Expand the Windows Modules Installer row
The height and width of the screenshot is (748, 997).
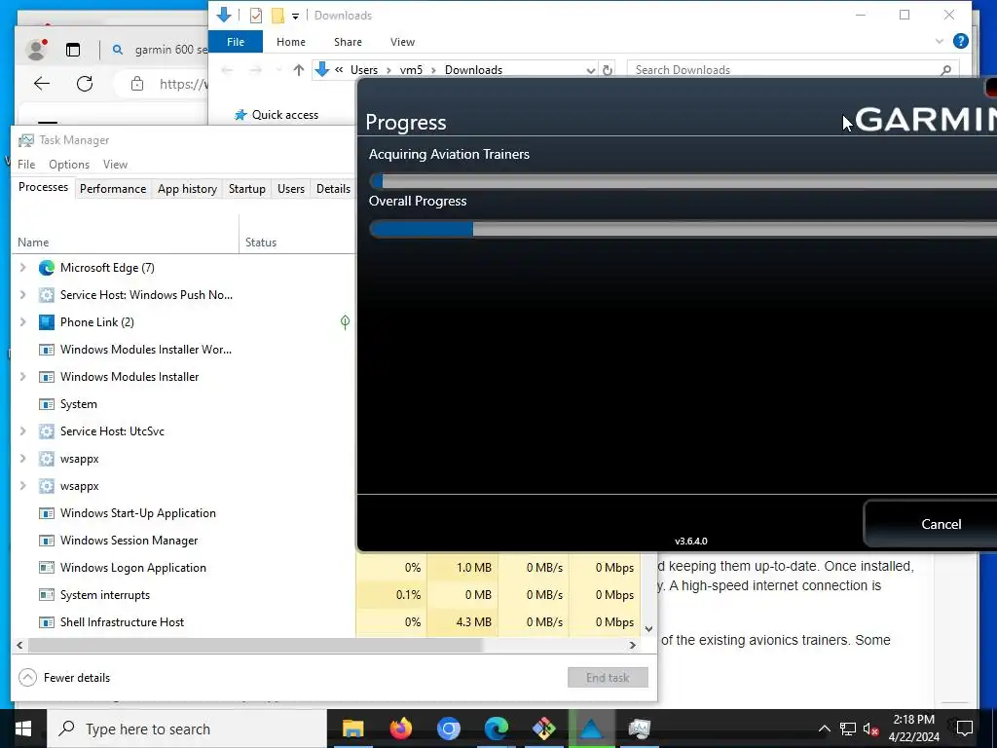tap(23, 377)
